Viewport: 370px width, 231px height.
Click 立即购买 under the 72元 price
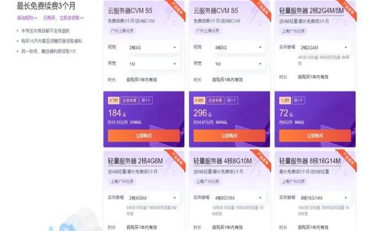[314, 135]
